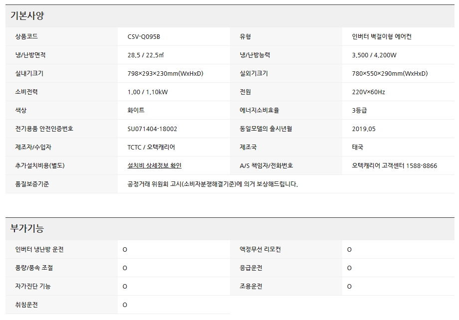Click the TCTC / 오텍캐리어 manufacturer value
The height and width of the screenshot is (320, 459).
coord(151,147)
